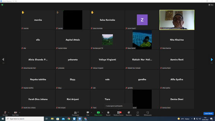Select the gandha participant tile

pos(142,79)
